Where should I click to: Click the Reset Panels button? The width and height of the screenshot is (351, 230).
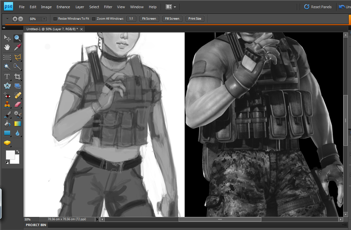[318, 7]
